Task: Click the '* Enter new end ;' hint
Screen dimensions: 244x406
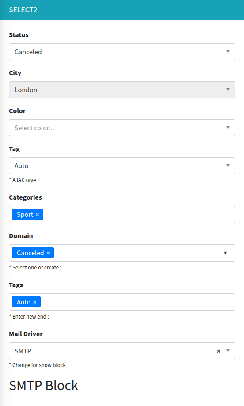Action: click(29, 317)
